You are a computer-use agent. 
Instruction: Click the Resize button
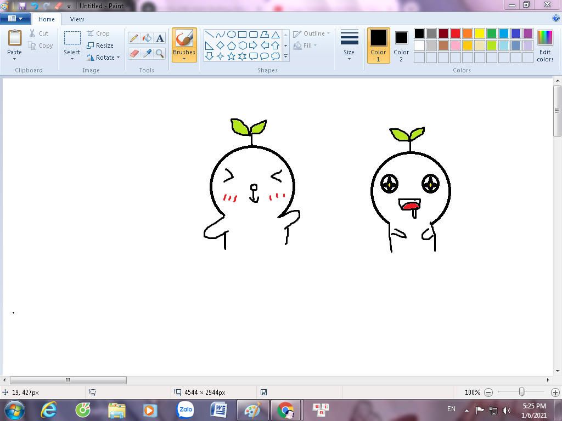[x=100, y=45]
